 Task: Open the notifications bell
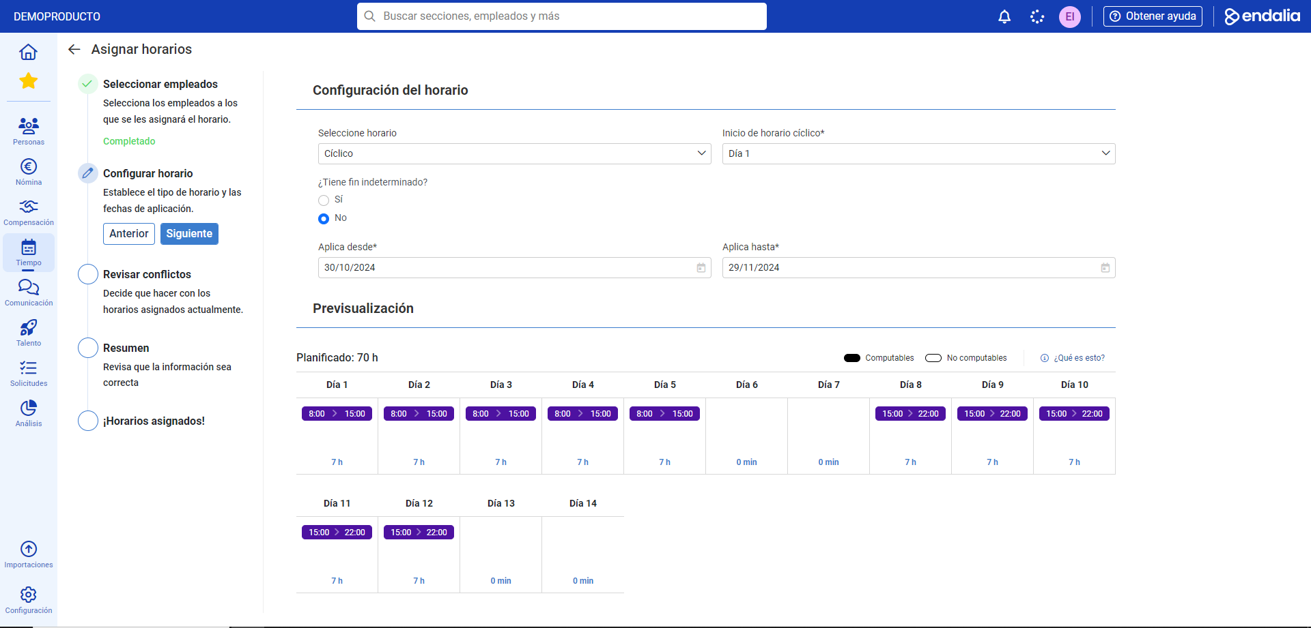pyautogui.click(x=1004, y=16)
